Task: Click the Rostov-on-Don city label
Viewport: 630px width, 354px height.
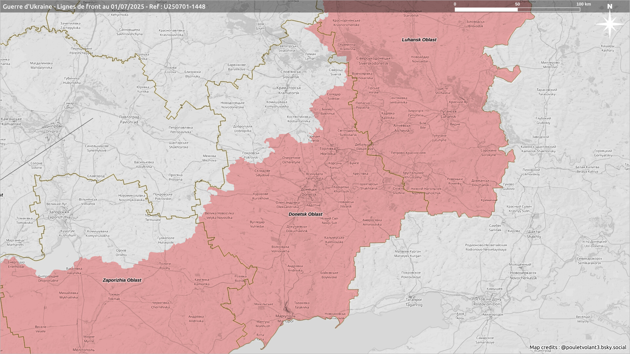Action: 487,302
